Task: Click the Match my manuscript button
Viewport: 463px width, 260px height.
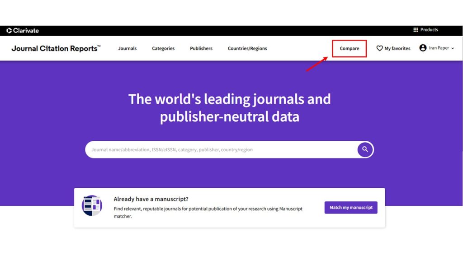Action: click(x=351, y=208)
